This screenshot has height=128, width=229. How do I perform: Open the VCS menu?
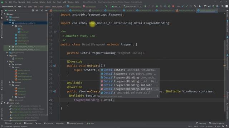click(x=64, y=2)
